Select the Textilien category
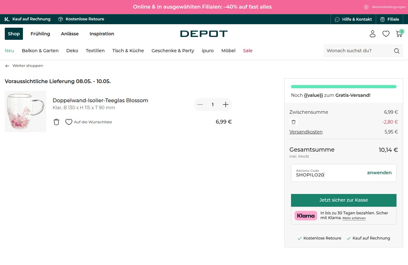 (x=95, y=51)
